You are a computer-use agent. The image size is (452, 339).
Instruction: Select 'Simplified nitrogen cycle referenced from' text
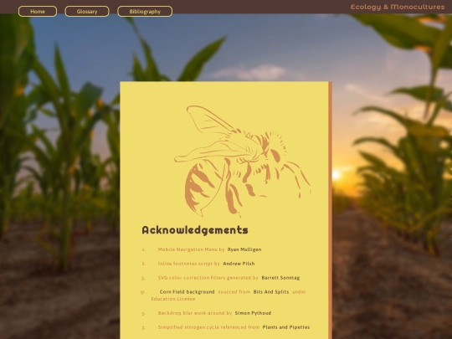208,327
